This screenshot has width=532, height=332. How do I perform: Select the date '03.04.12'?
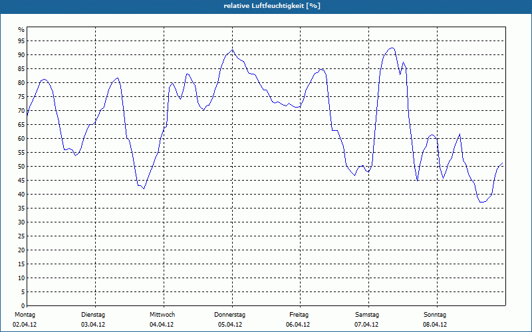pos(93,325)
